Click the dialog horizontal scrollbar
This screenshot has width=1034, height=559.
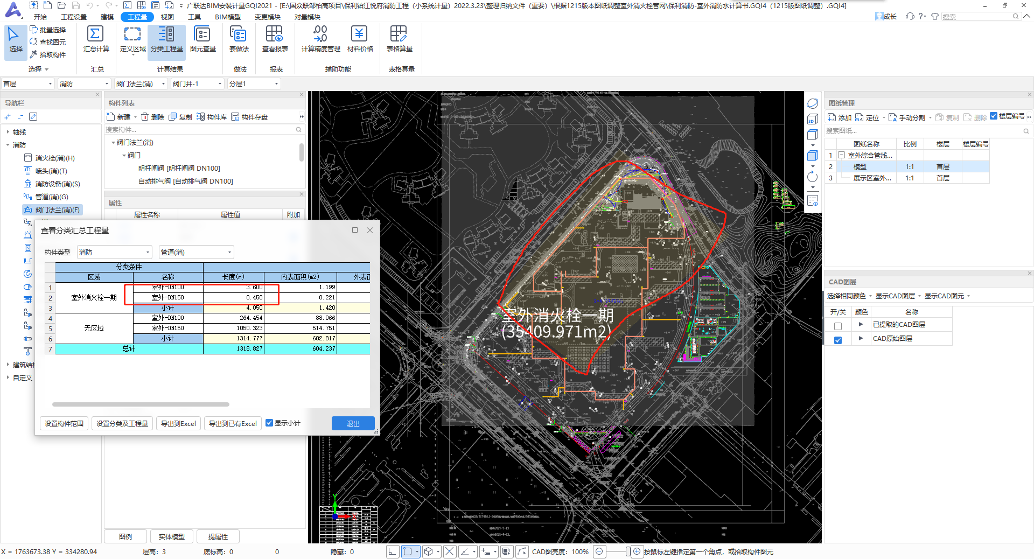point(141,404)
